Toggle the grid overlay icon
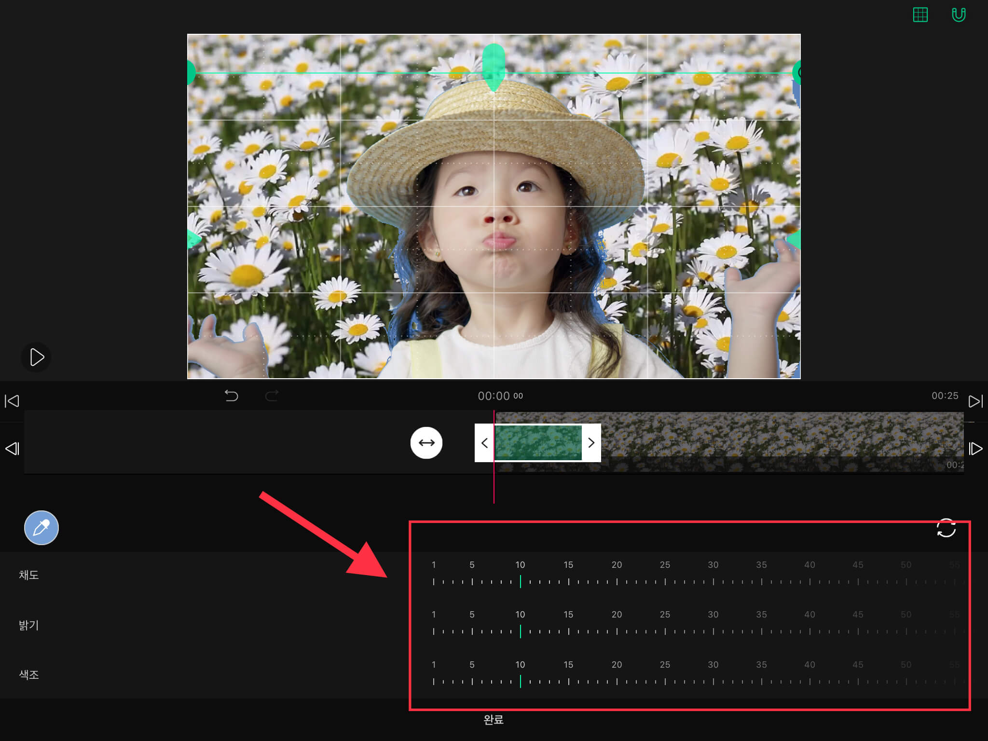Viewport: 988px width, 741px height. [920, 15]
